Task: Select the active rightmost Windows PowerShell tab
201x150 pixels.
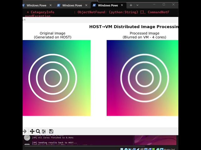Action: click(108, 5)
